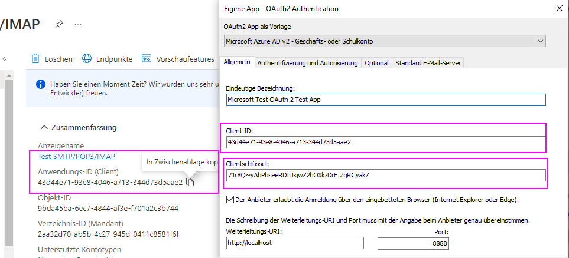
Task: Click the Azure sidebar scroll-up arrow
Action: pyautogui.click(x=9, y=75)
